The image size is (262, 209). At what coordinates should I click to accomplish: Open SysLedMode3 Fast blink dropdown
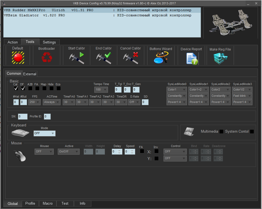(242, 96)
